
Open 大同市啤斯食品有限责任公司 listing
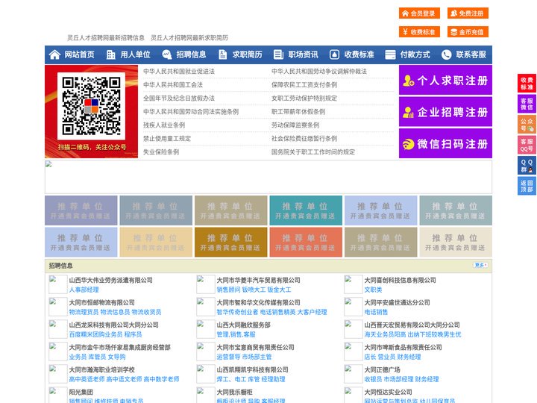click(x=403, y=347)
